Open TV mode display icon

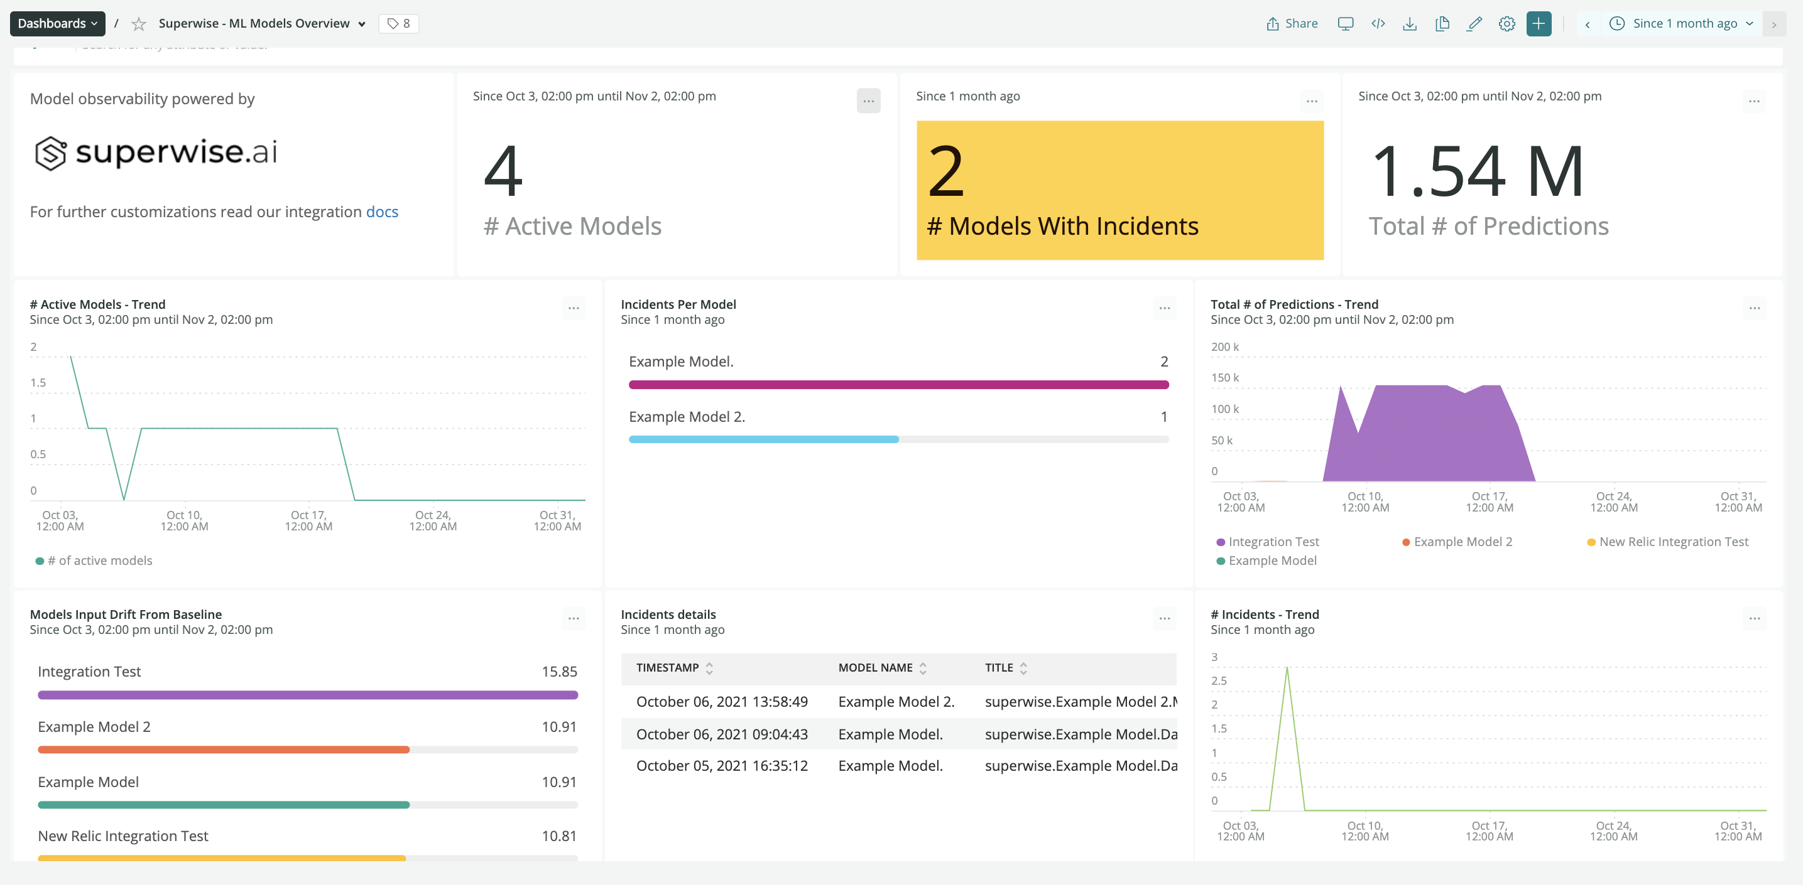[1344, 24]
